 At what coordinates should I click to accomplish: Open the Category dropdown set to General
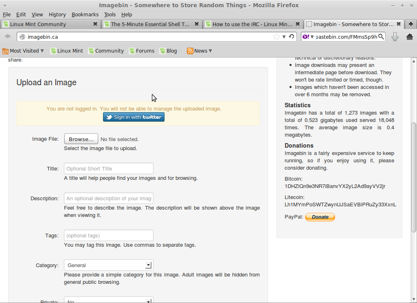108,265
